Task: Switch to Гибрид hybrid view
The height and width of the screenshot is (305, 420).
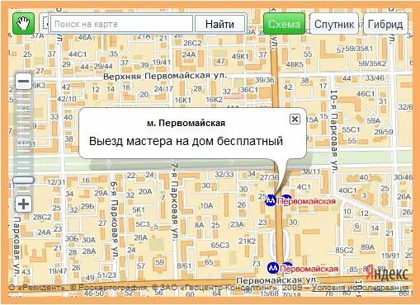Action: point(385,24)
